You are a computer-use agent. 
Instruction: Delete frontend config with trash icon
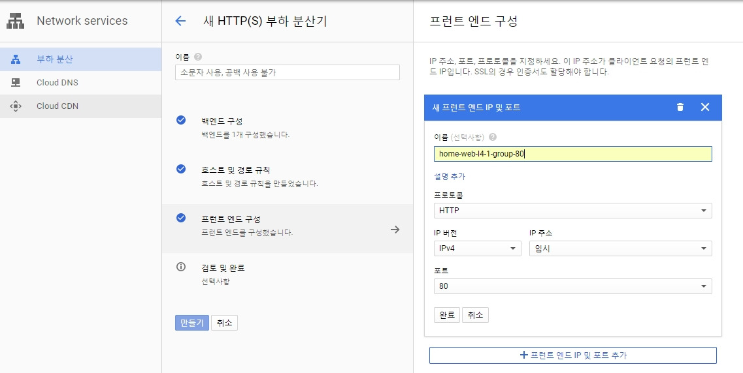pos(680,107)
